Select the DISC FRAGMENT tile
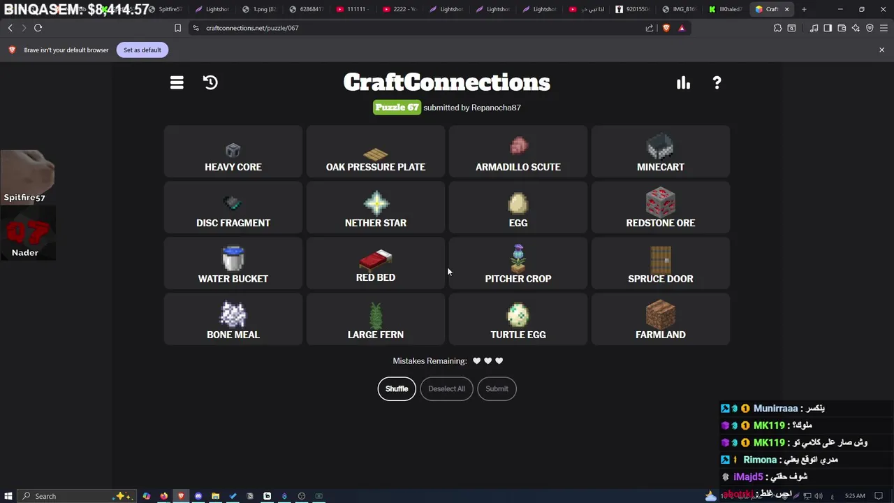894x503 pixels. coord(233,207)
